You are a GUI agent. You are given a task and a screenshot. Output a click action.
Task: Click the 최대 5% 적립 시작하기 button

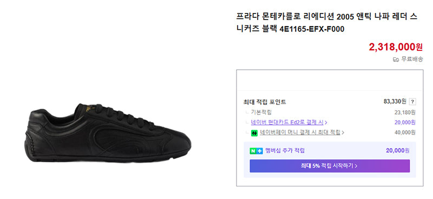pos(330,166)
